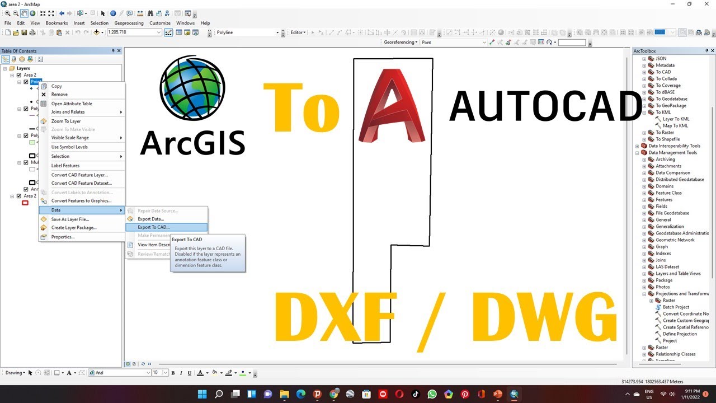716x403 pixels.
Task: Activate the Pan hand tool
Action: 24,13
